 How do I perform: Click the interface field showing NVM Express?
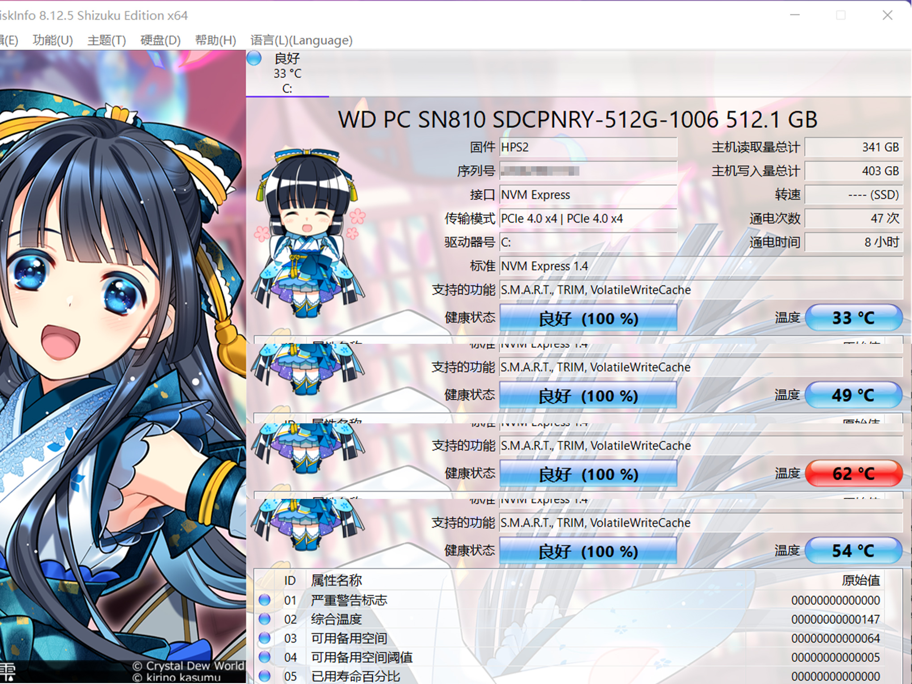pyautogui.click(x=588, y=195)
